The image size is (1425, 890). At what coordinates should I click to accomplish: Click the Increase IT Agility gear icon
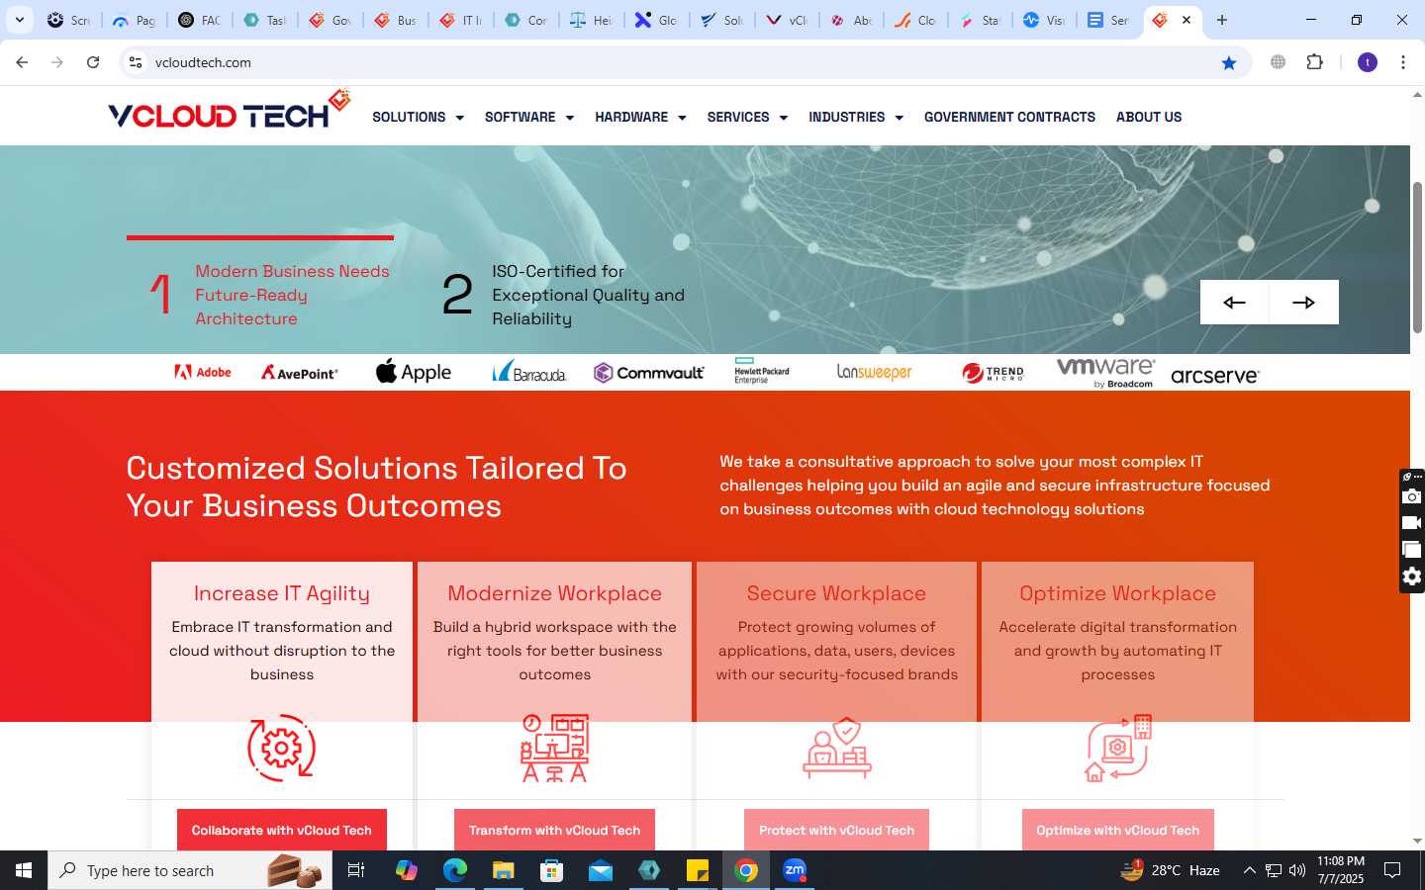[x=282, y=749]
